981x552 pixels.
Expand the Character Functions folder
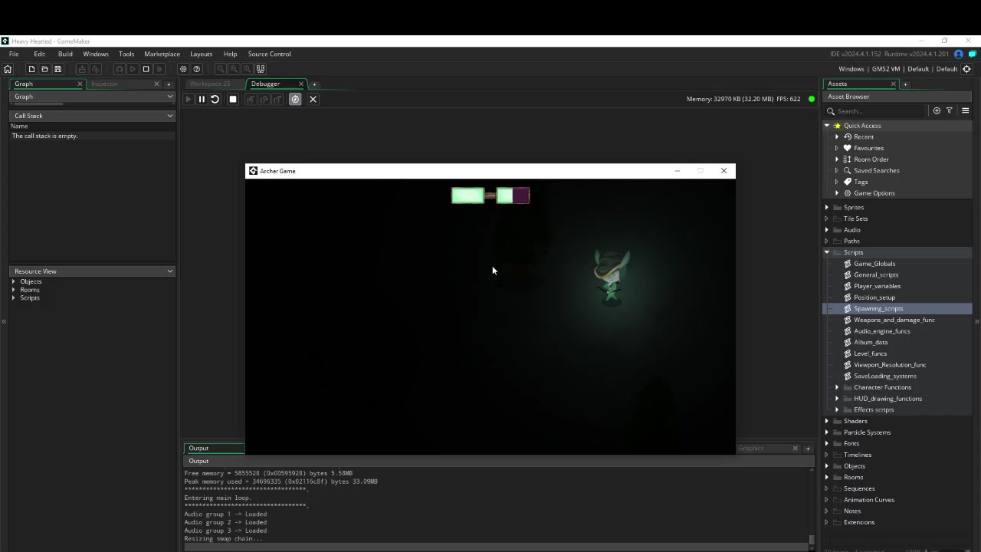point(837,387)
